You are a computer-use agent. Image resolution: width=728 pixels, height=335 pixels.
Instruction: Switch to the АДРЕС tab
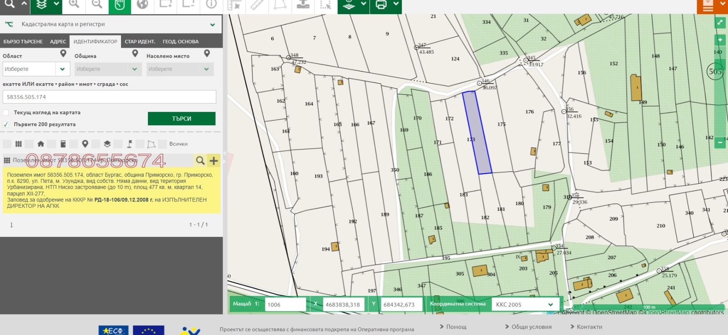pos(58,41)
